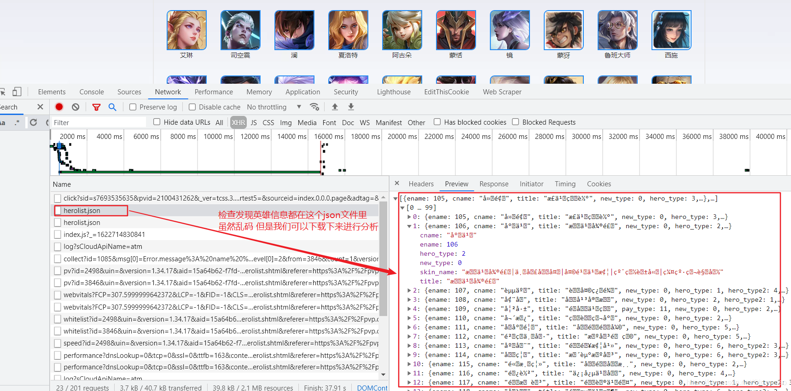Click the DOMContentLoaded status link
791x391 pixels.
click(x=372, y=388)
